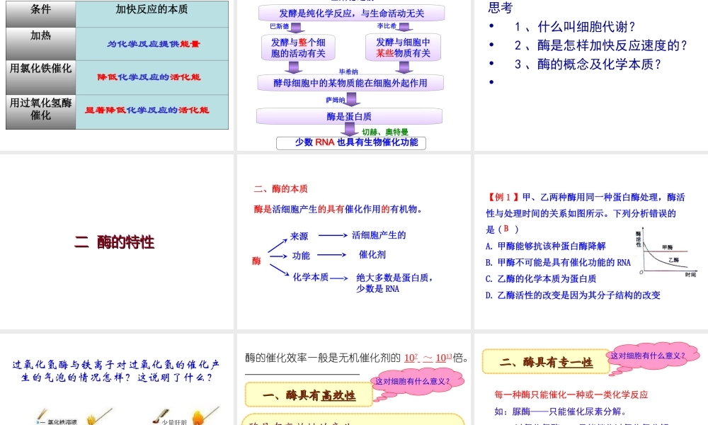Click the box 发酵与整个细胞的活动有关

pyautogui.click(x=298, y=47)
